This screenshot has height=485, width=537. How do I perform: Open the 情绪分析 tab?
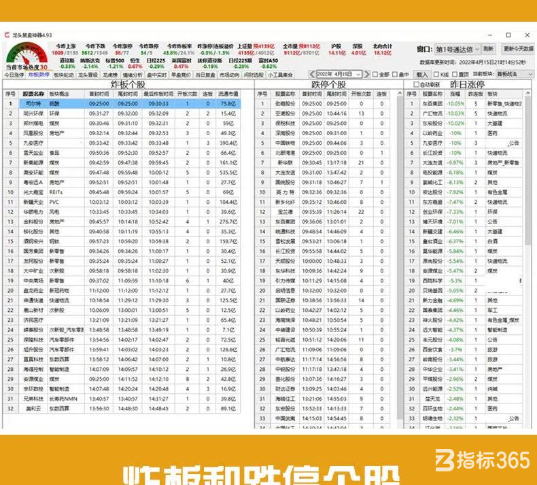coord(133,75)
